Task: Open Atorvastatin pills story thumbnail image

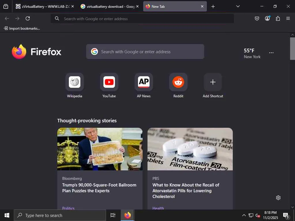Action: click(x=190, y=149)
